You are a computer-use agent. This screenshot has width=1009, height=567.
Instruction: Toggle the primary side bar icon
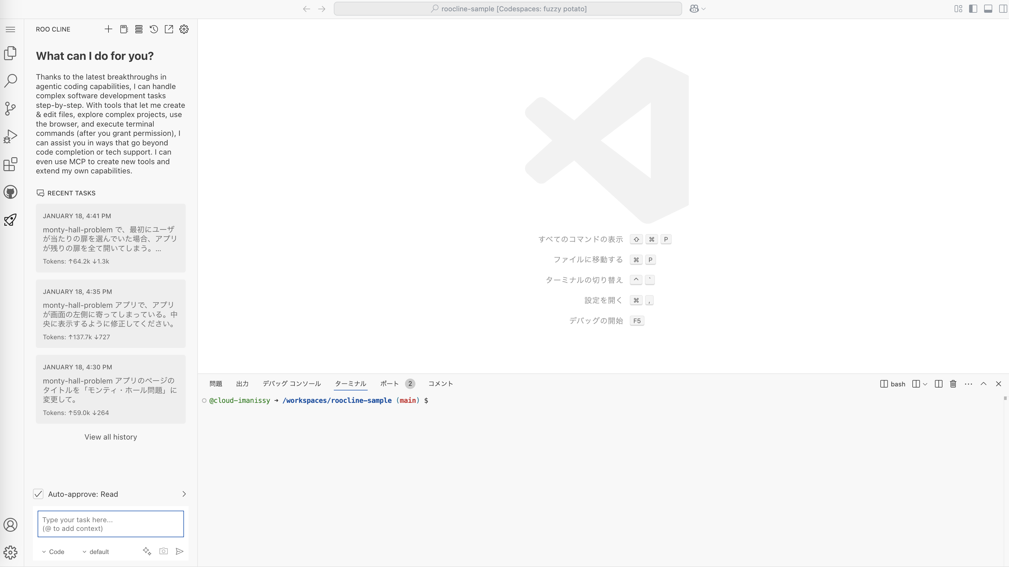click(x=973, y=9)
